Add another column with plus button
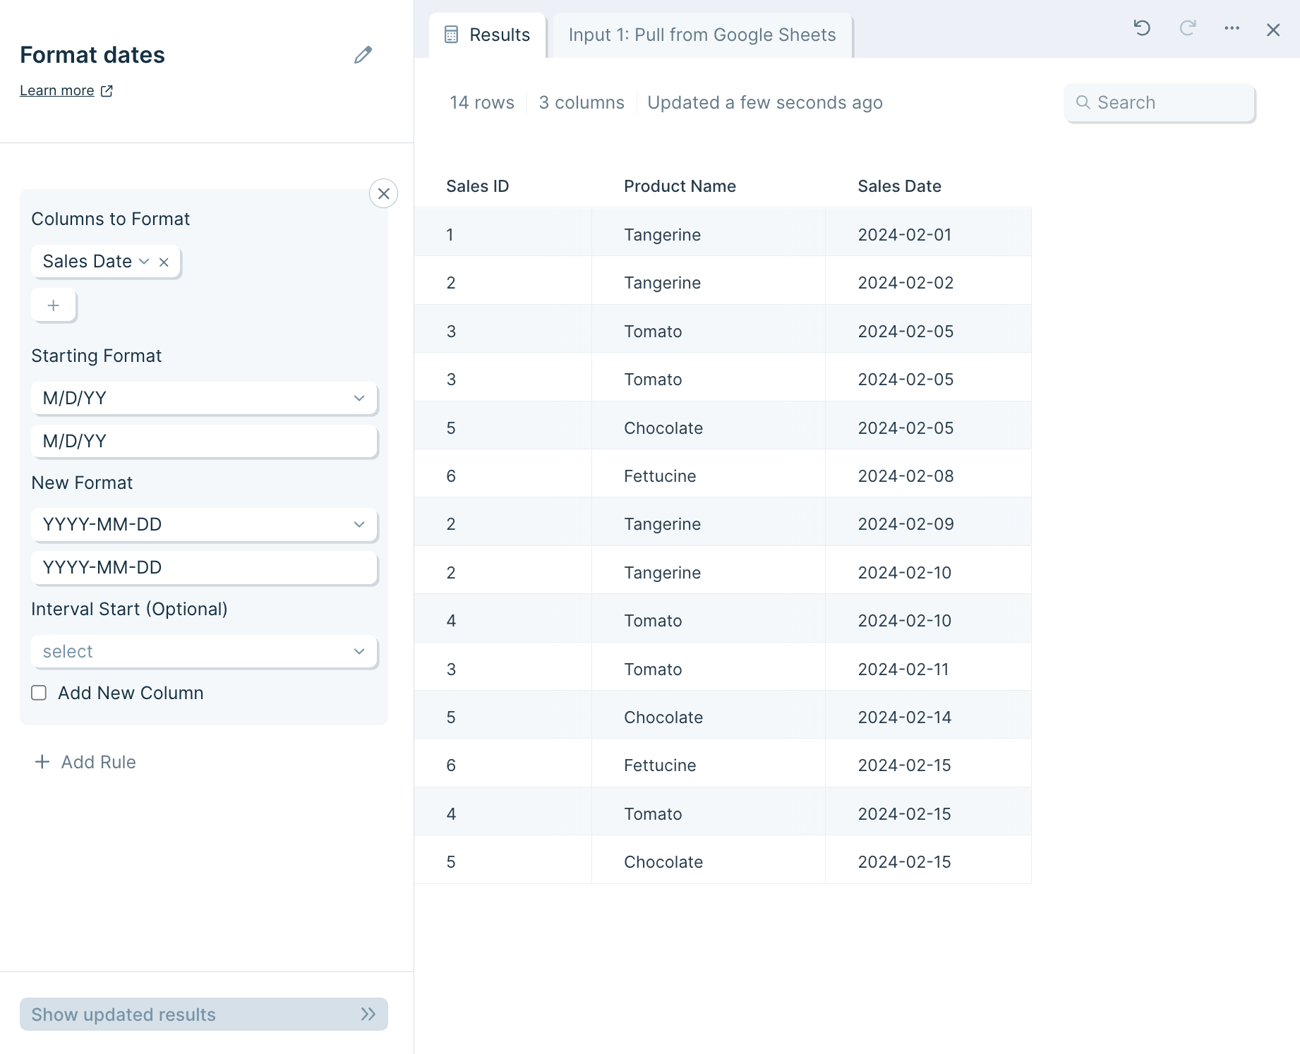 (54, 305)
